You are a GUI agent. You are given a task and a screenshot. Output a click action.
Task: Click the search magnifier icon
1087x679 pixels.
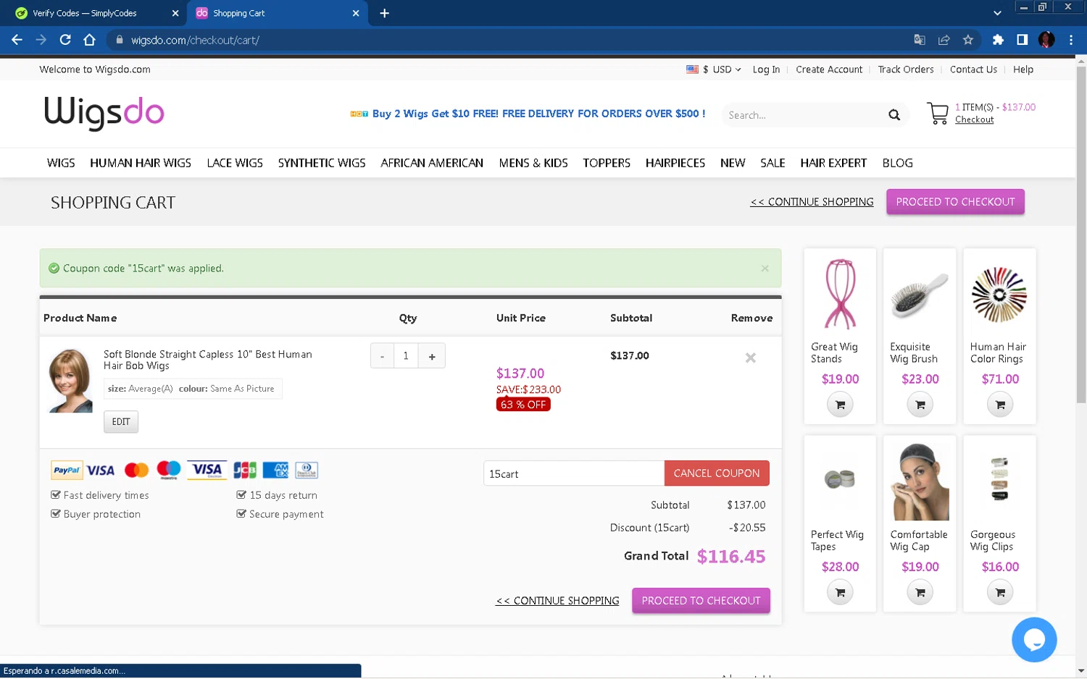894,115
